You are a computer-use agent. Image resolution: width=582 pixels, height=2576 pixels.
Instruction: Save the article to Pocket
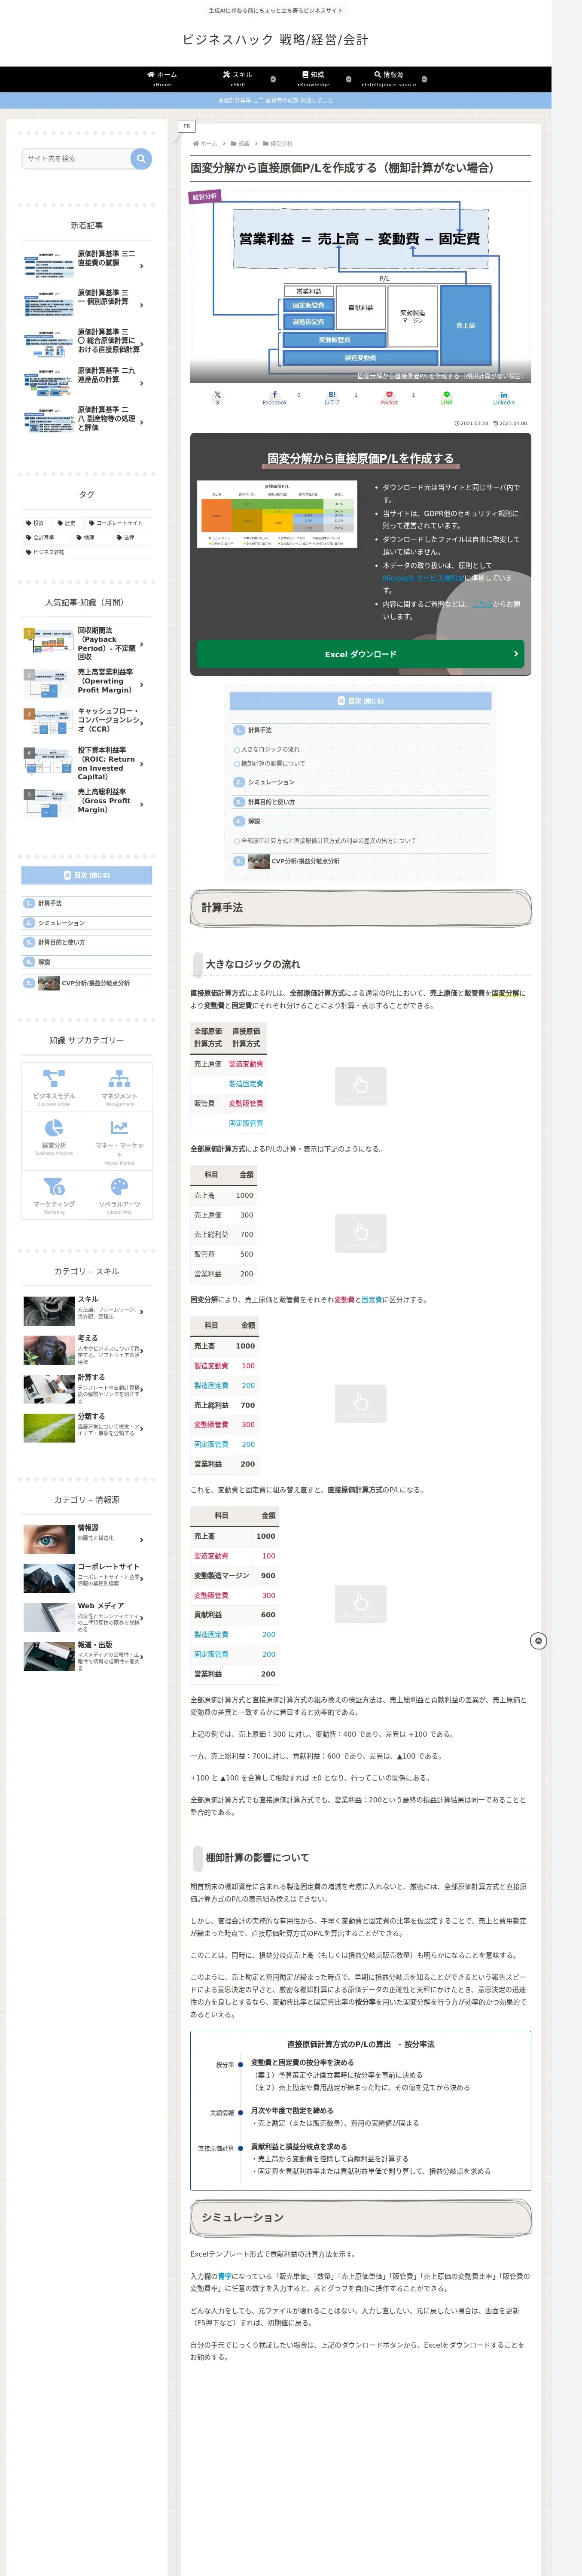coord(389,397)
